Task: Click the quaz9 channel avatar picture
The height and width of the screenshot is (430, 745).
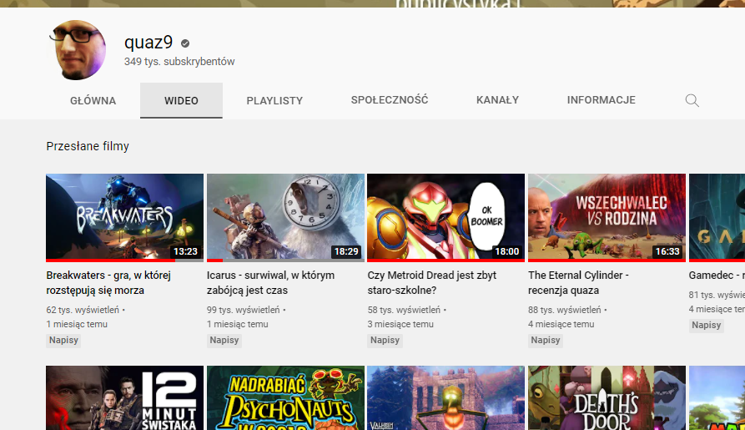Action: pyautogui.click(x=81, y=50)
